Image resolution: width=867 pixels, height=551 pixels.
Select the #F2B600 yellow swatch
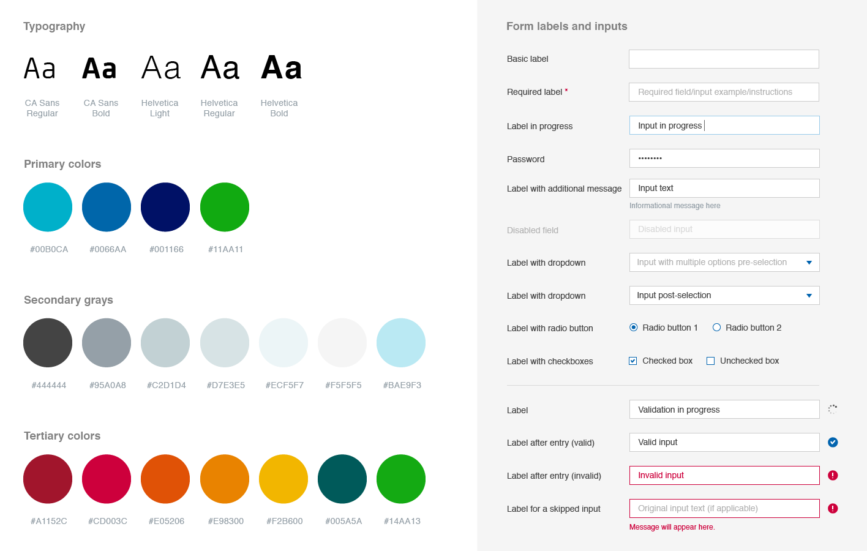pos(283,479)
